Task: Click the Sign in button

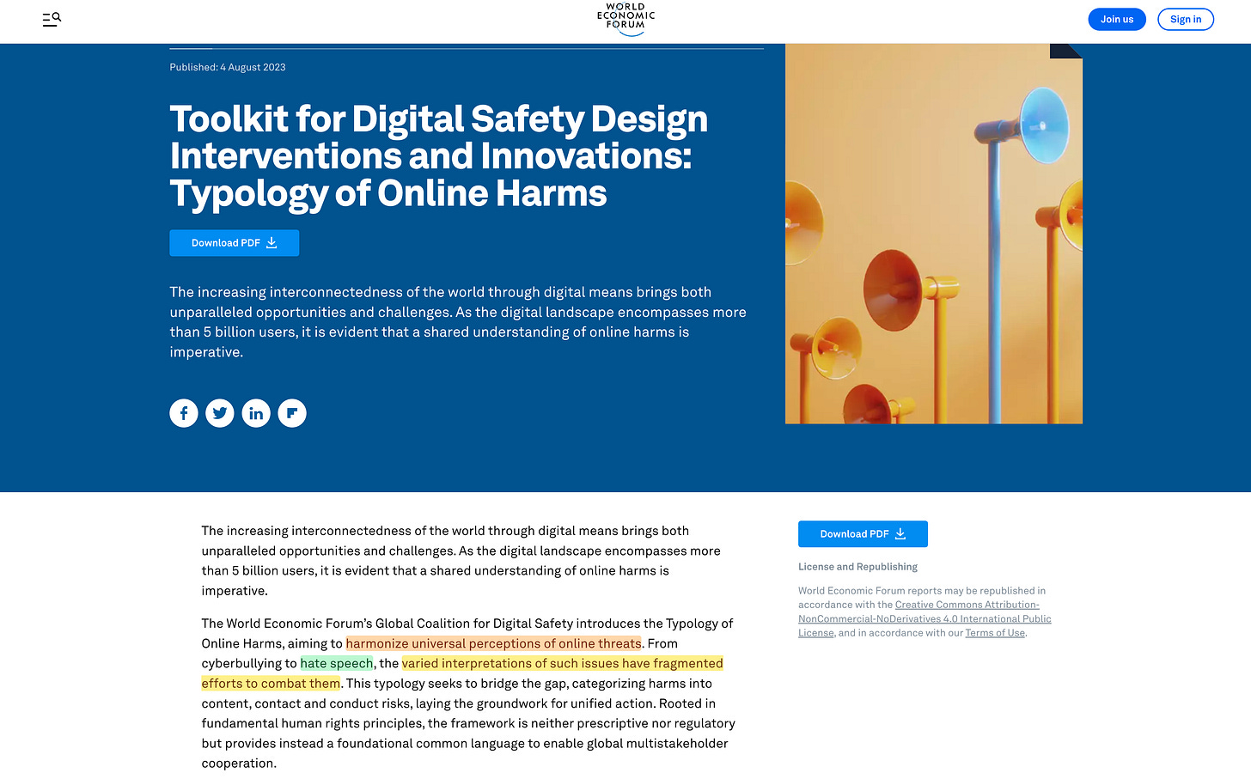Action: [1186, 20]
